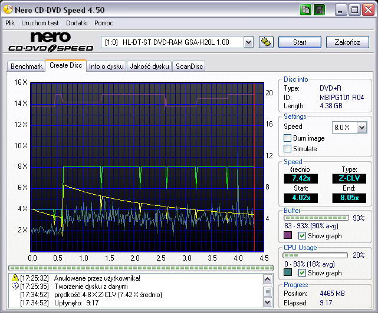Image resolution: width=378 pixels, height=313 pixels.
Task: Enable the Burn image checkbox
Action: (288, 138)
